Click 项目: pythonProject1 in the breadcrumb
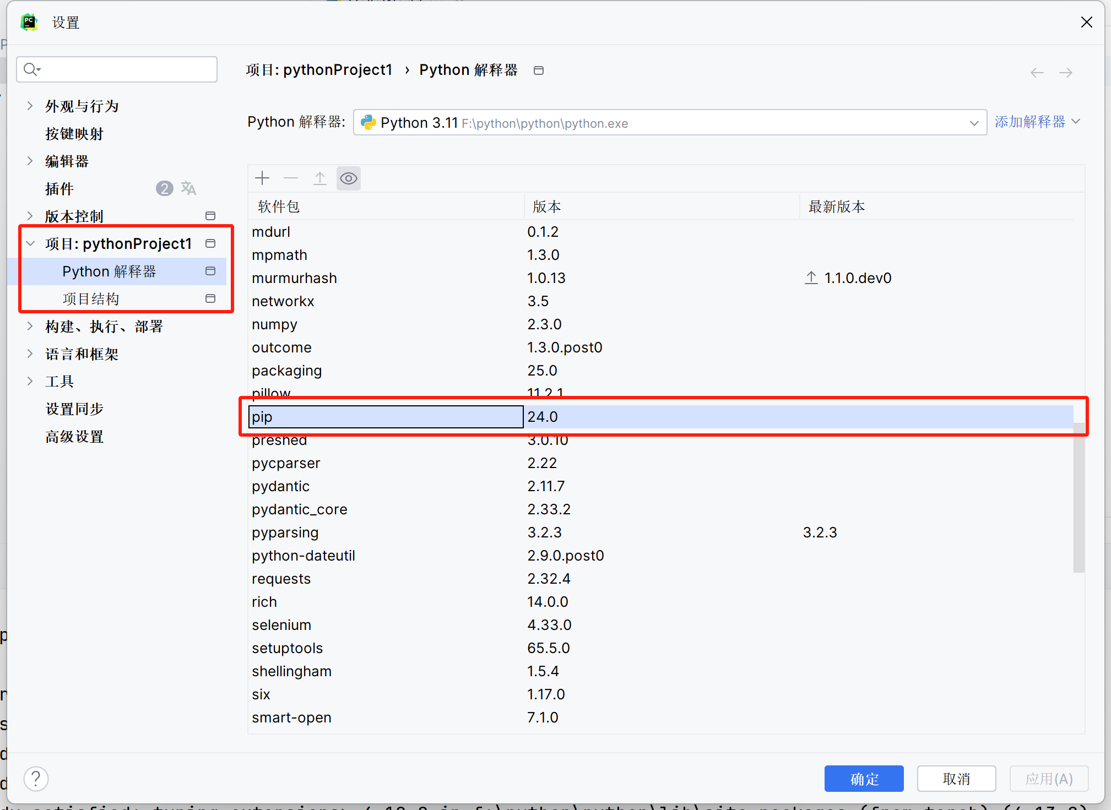This screenshot has height=810, width=1111. (x=319, y=70)
